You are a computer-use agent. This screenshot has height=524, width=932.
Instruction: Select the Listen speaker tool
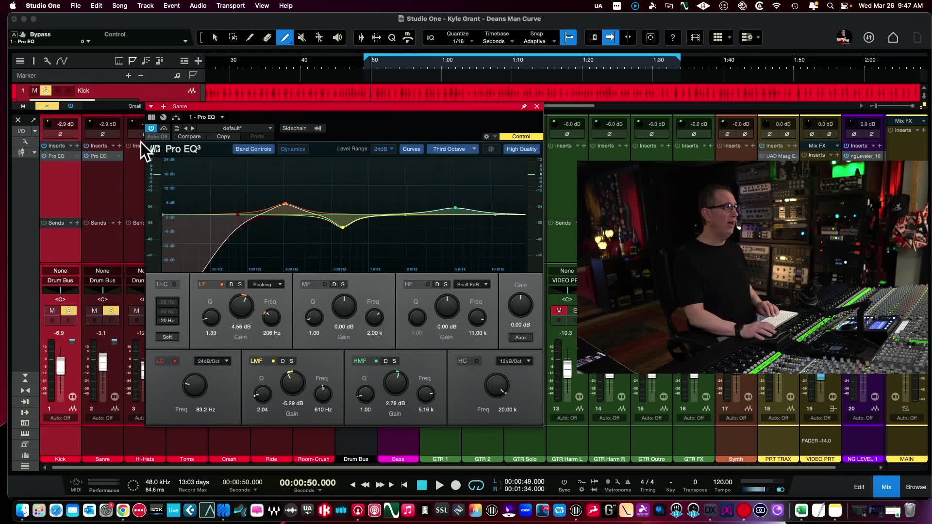tap(337, 37)
